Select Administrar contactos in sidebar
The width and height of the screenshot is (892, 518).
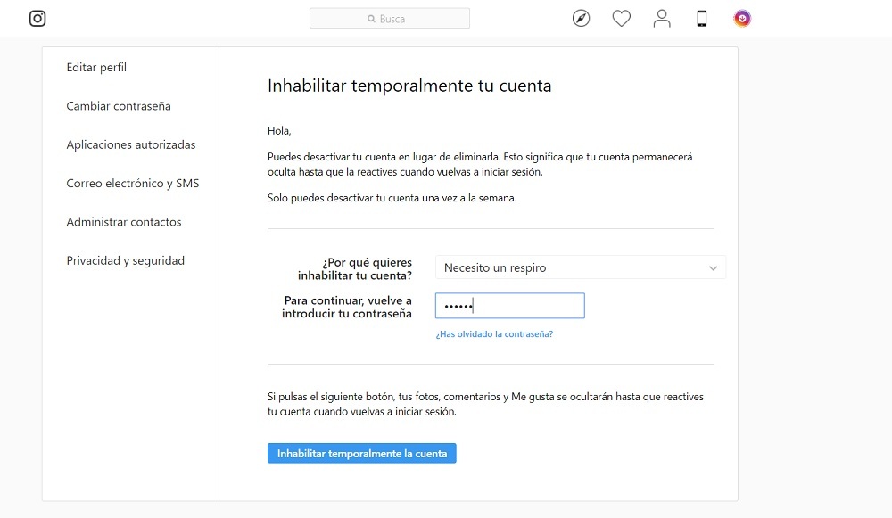(123, 222)
